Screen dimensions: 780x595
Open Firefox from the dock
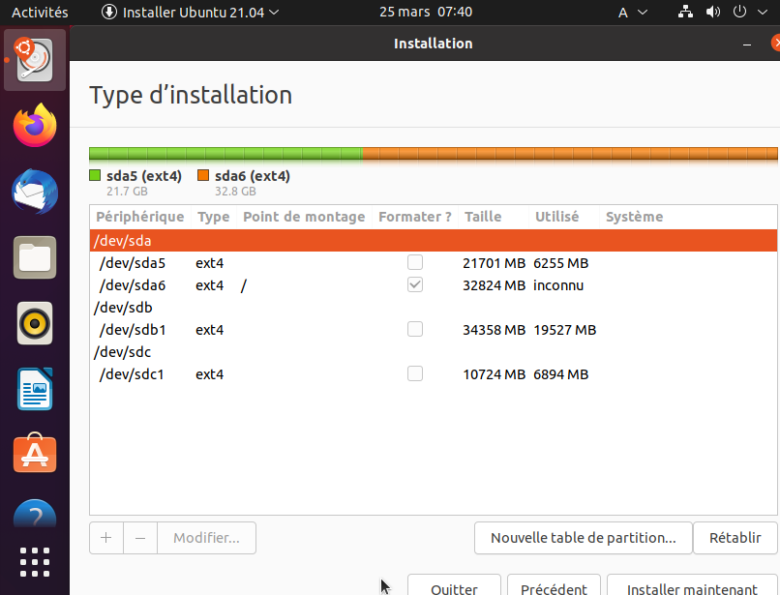35,126
